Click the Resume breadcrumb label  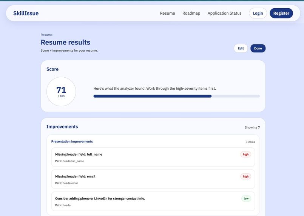(x=46, y=35)
